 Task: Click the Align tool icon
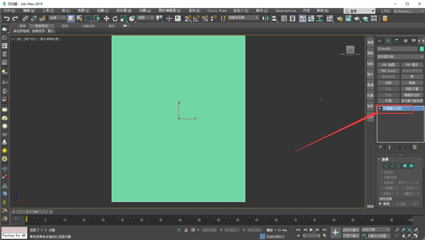coord(274,18)
